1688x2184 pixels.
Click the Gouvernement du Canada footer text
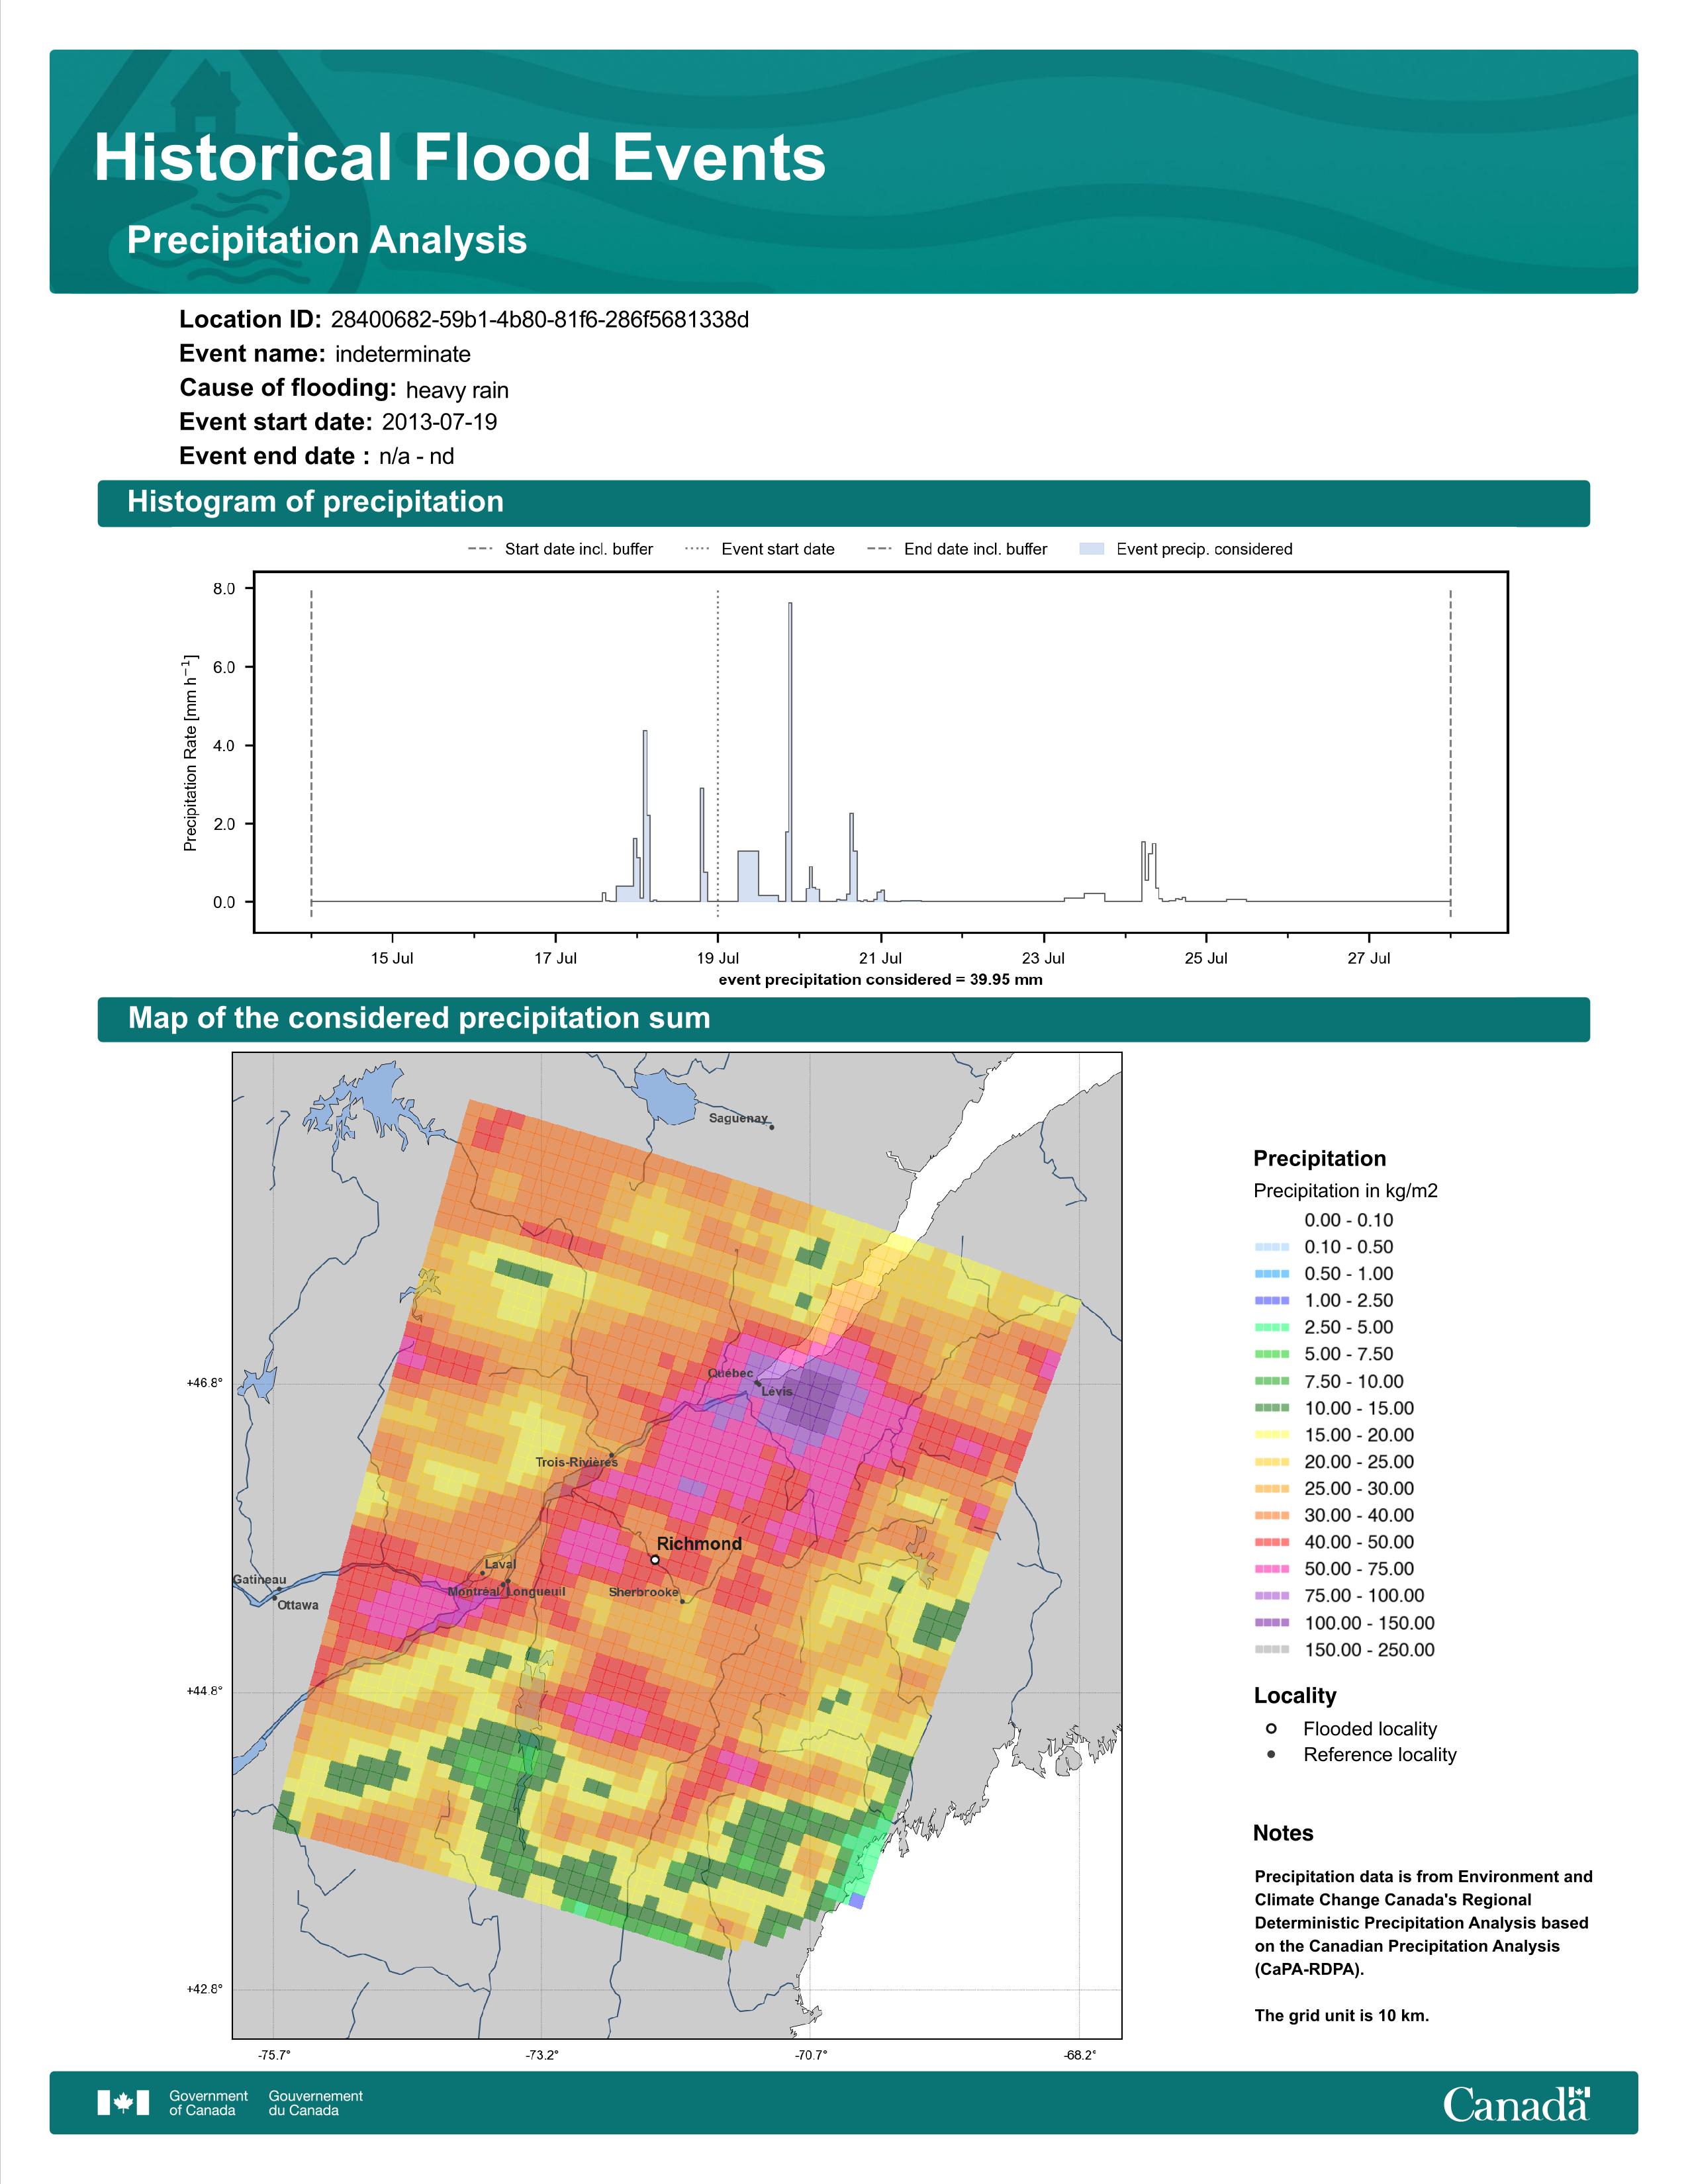tap(316, 2103)
